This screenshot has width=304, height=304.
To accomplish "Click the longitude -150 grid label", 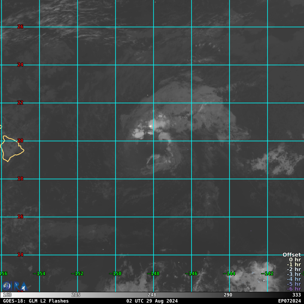I will pos(115,274).
